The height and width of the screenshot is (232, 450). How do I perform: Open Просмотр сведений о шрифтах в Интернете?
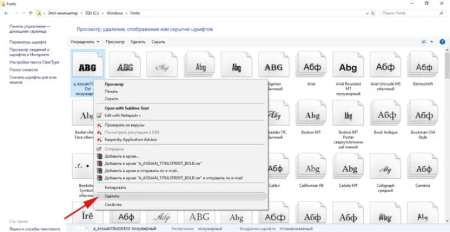29,52
